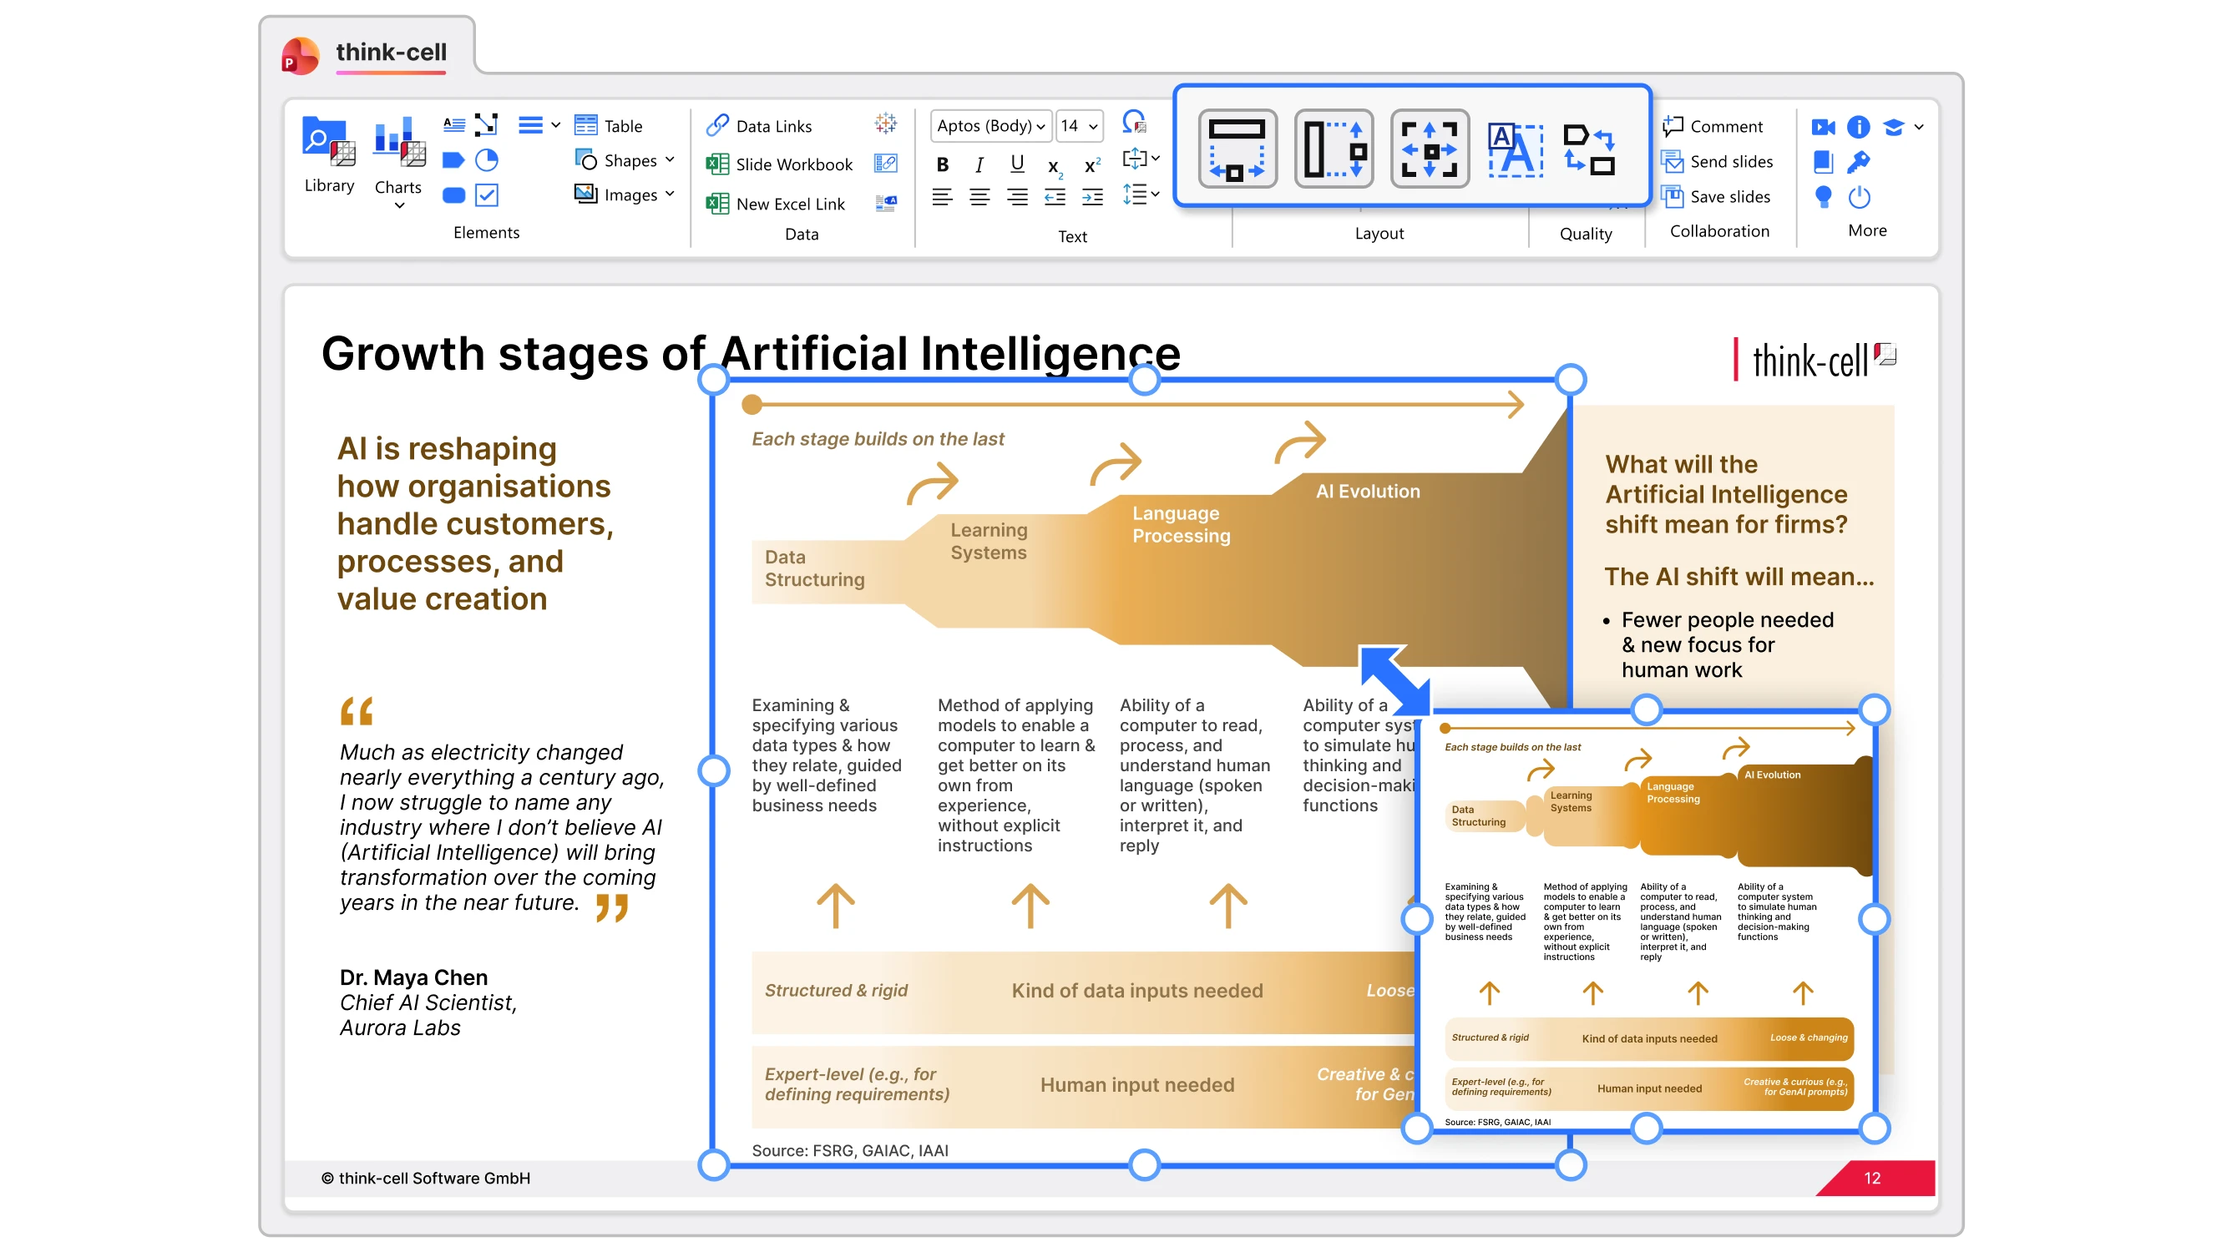
Task: Click the Tableau data icon
Action: pyautogui.click(x=885, y=124)
